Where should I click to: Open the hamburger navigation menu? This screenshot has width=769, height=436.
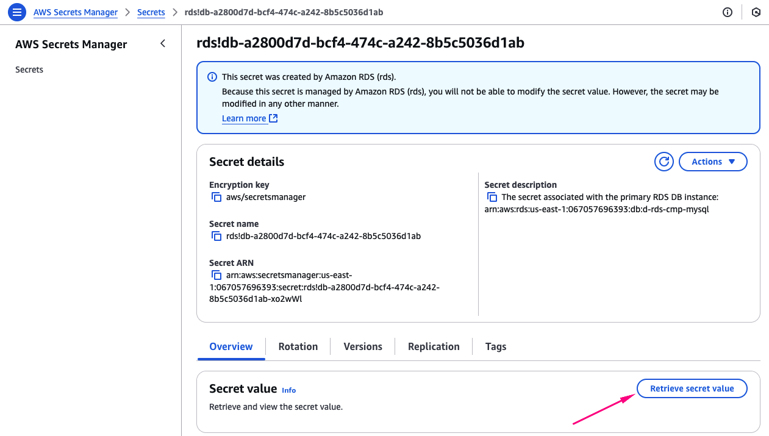point(17,12)
